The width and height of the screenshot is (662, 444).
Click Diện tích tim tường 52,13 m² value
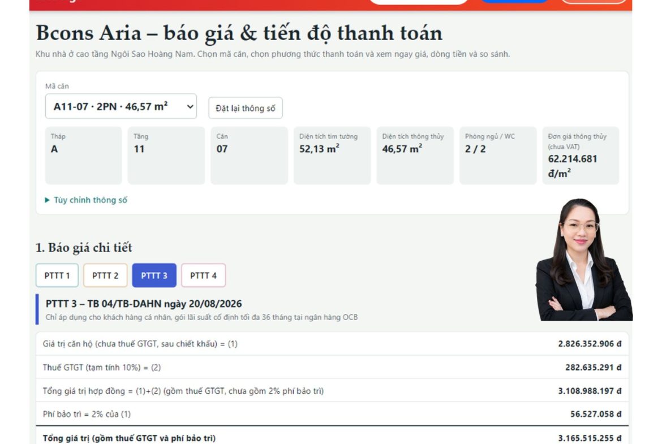(319, 149)
